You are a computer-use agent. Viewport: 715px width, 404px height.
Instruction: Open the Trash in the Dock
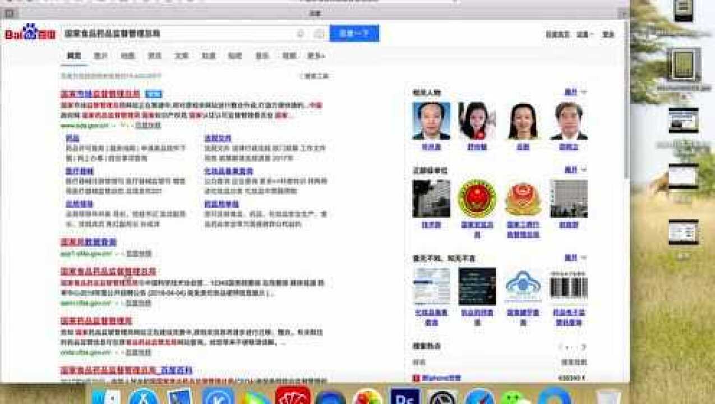[608, 397]
